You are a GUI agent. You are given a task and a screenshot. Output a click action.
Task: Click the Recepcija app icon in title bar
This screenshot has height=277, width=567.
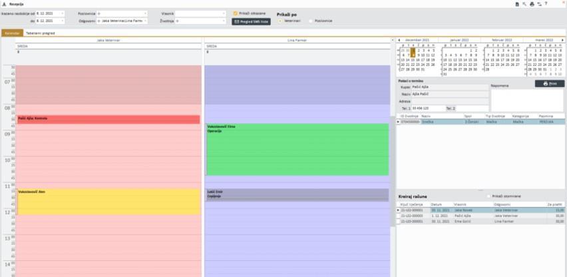(5, 4)
